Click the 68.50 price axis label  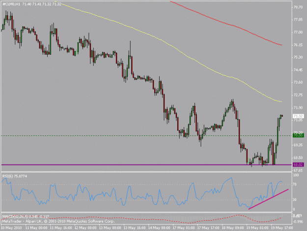click(298, 158)
